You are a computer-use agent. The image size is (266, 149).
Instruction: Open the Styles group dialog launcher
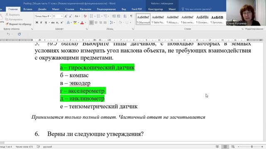pos(242,29)
